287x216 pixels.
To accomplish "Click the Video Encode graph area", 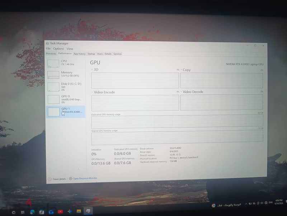I will [x=135, y=103].
